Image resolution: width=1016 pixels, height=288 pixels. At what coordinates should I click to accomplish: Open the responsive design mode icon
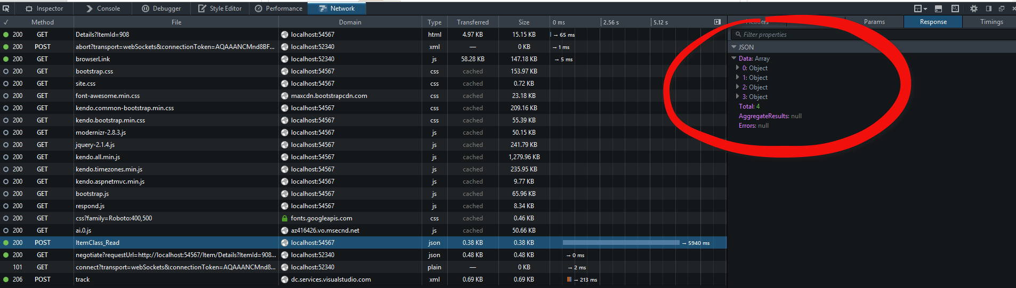917,9
